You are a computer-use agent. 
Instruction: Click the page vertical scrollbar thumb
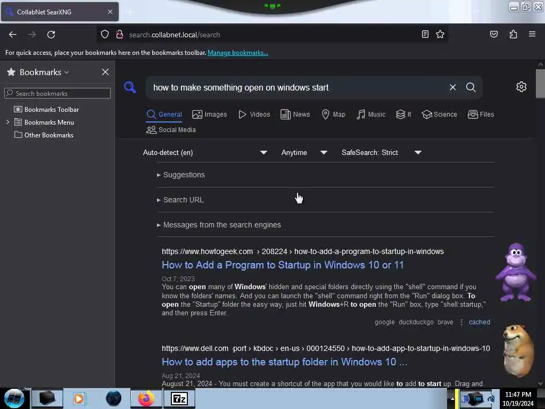[540, 84]
